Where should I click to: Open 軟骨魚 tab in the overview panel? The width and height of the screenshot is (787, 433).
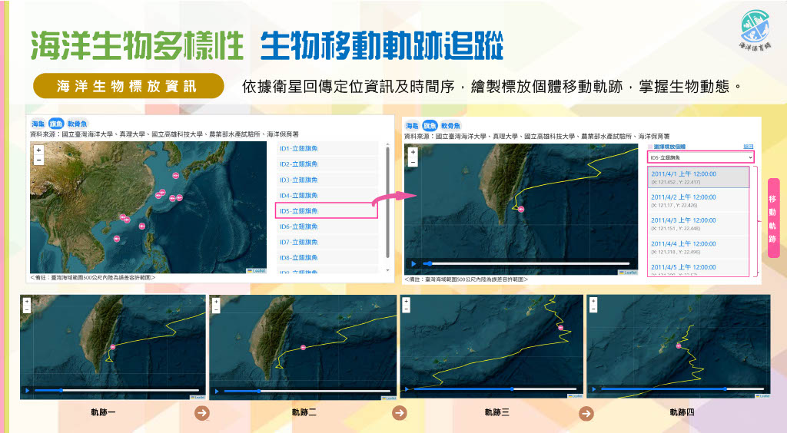[78, 124]
